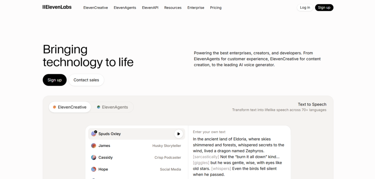Select the James Husky Storyteller voice
The height and width of the screenshot is (179, 375).
coord(136,146)
